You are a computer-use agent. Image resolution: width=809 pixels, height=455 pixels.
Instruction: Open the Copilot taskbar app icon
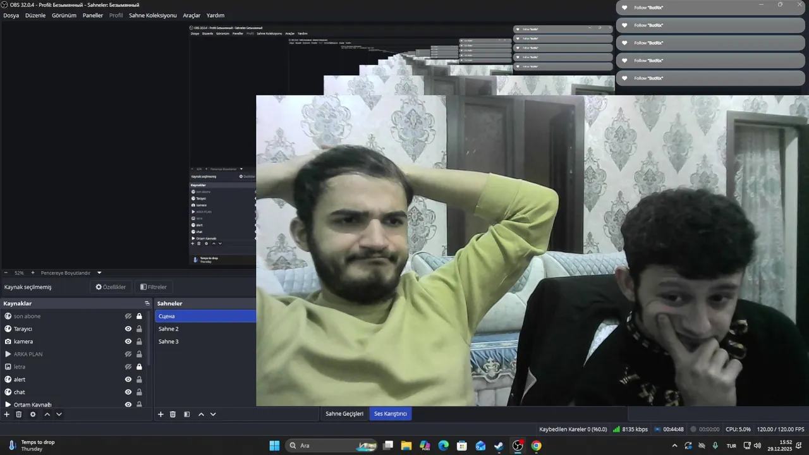click(425, 446)
